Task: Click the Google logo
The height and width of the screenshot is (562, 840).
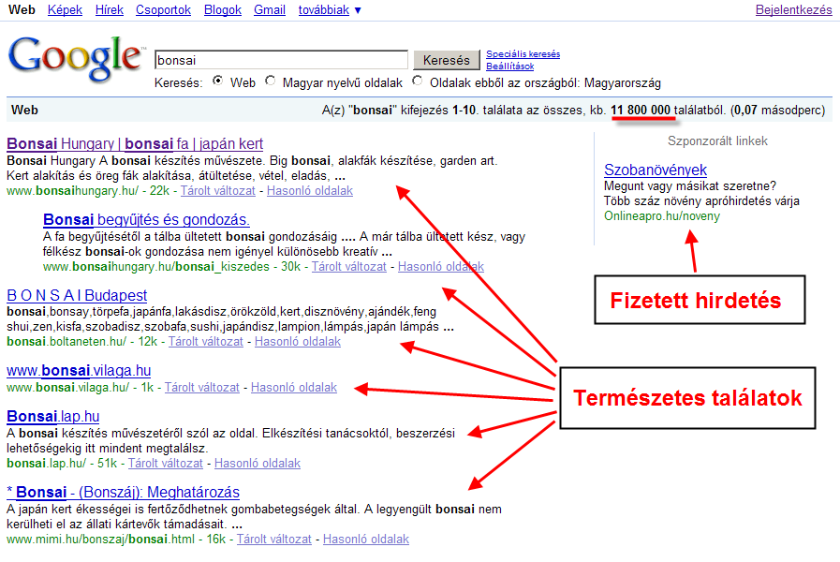Action: click(76, 58)
